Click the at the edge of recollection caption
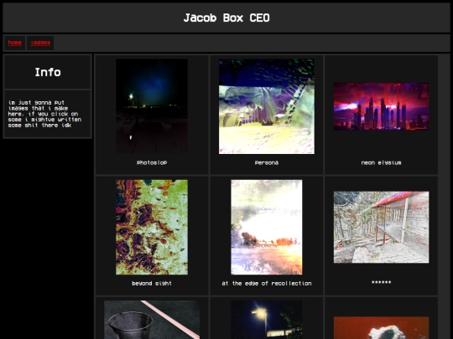The image size is (453, 339). pos(267,284)
